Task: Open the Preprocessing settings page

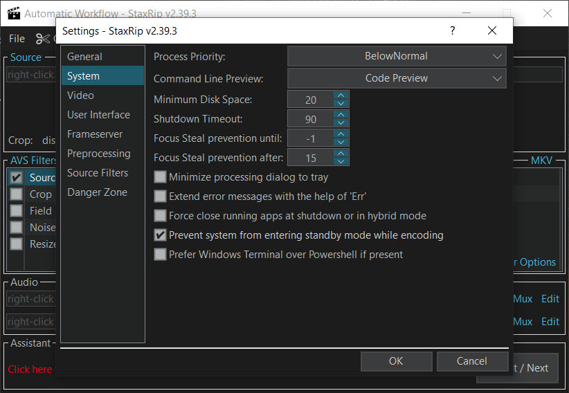Action: pos(102,154)
